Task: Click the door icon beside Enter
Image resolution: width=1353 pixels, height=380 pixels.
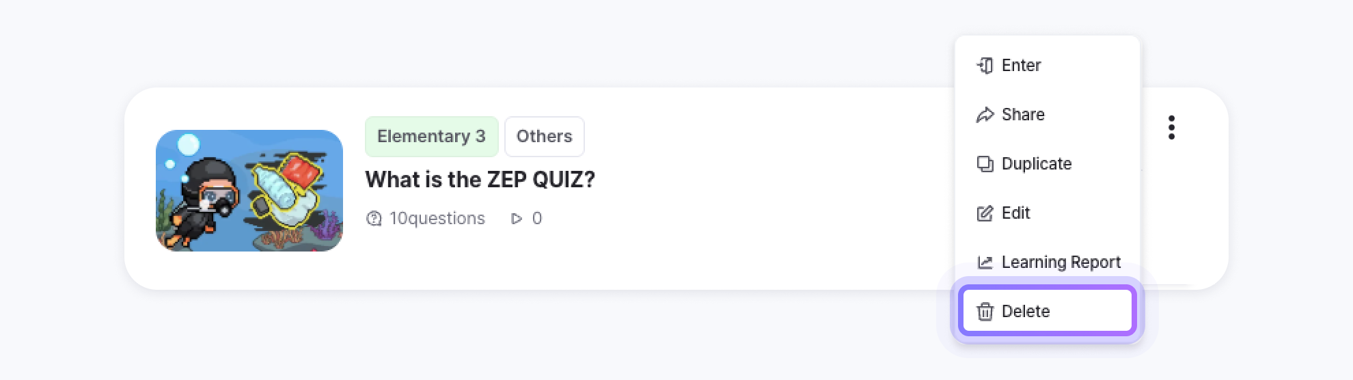Action: (985, 66)
